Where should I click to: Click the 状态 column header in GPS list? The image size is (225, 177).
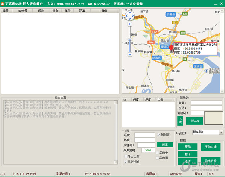(x=160, y=100)
